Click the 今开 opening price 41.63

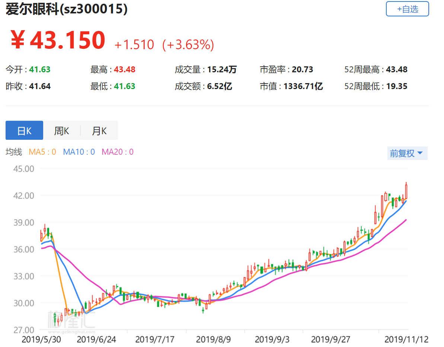pos(40,69)
